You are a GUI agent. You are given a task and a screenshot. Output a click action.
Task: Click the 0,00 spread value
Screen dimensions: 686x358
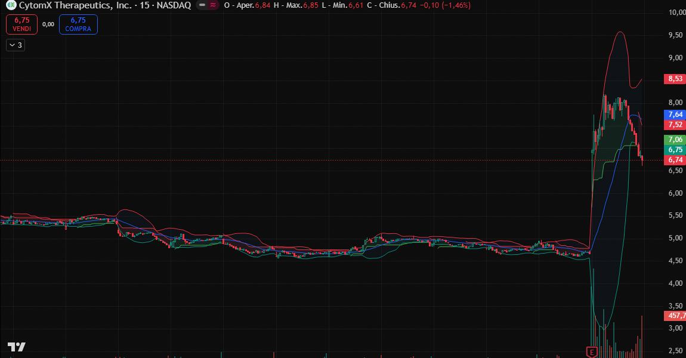point(48,24)
